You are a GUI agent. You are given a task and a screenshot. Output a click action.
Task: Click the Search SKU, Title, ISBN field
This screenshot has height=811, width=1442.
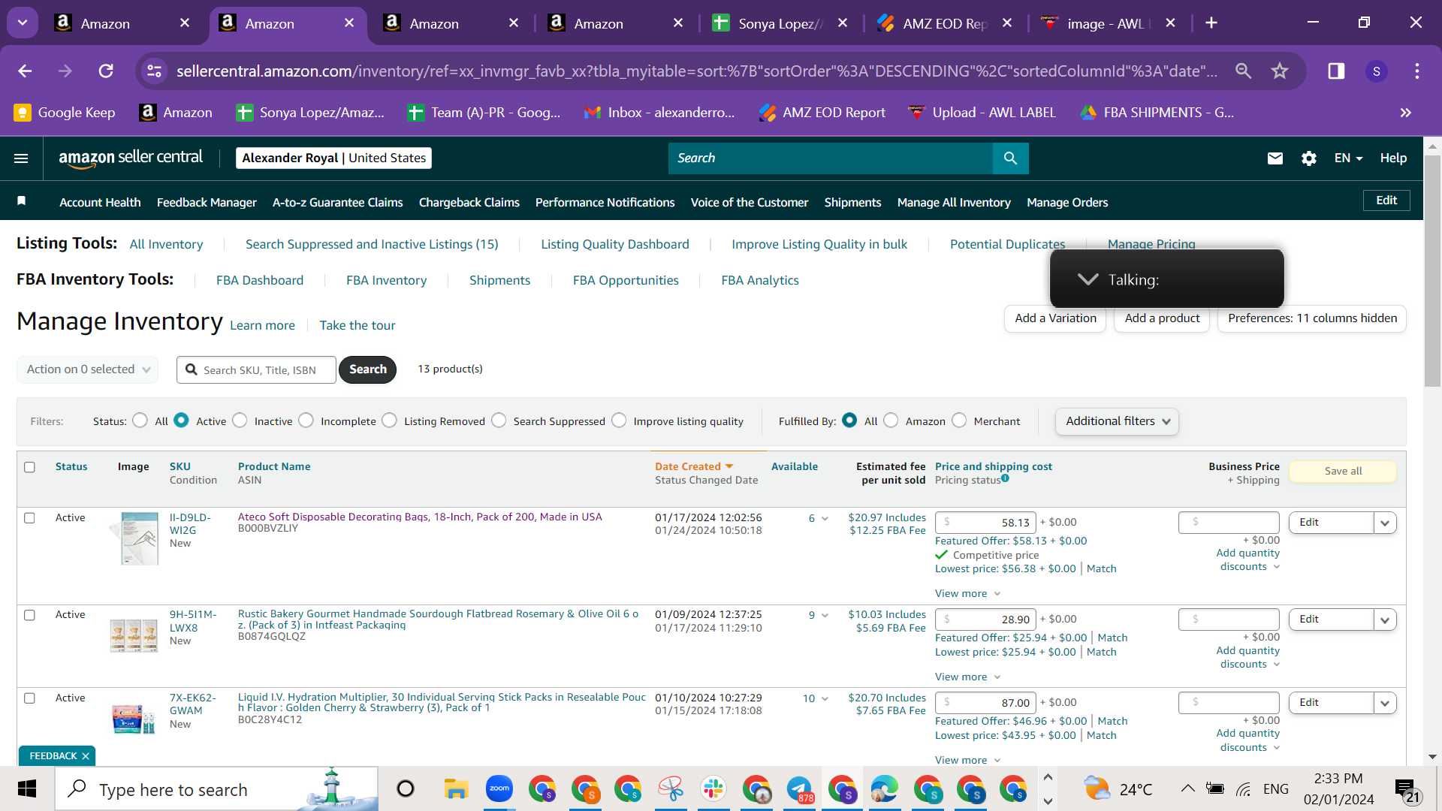(256, 370)
